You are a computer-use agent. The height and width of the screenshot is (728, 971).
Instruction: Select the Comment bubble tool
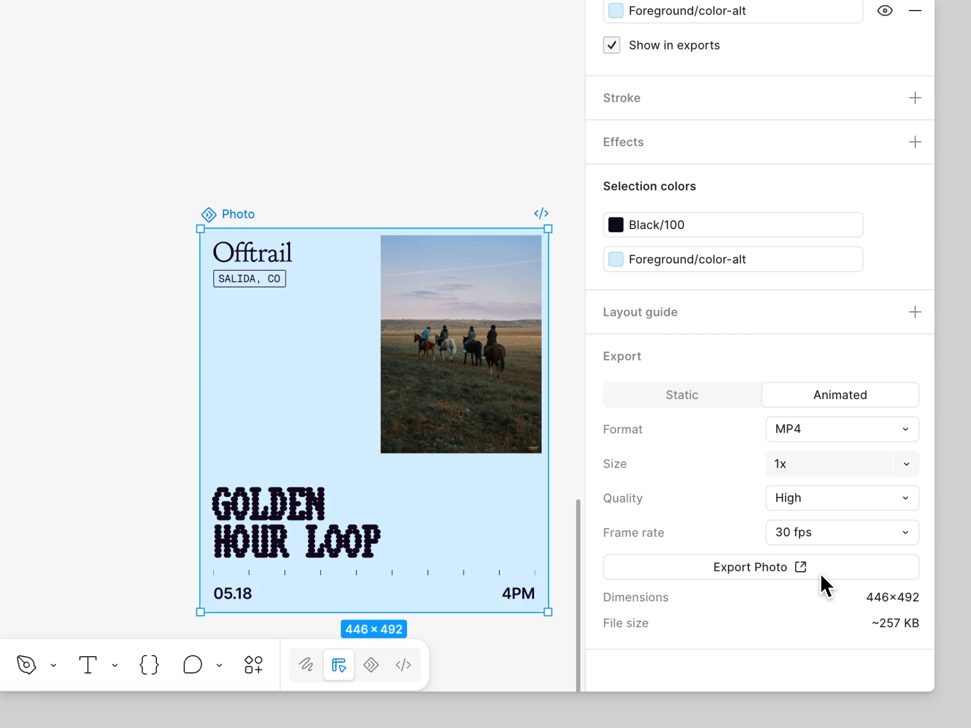click(192, 665)
